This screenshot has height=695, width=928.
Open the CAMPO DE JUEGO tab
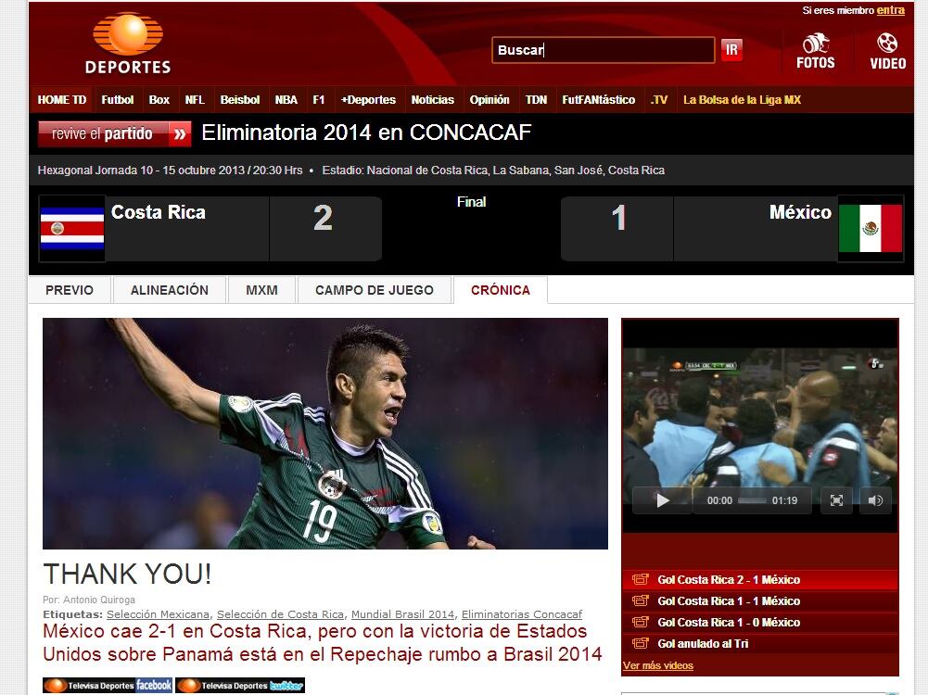point(374,290)
